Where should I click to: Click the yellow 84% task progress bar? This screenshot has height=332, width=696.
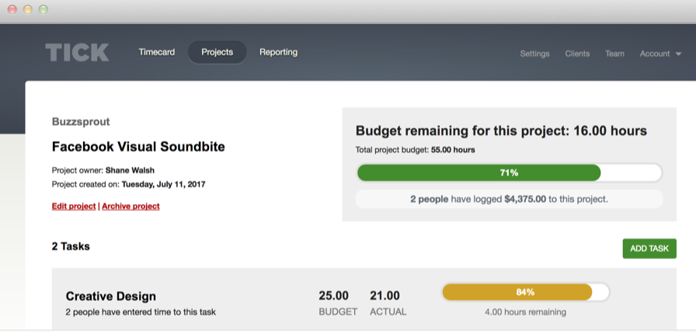tap(517, 292)
